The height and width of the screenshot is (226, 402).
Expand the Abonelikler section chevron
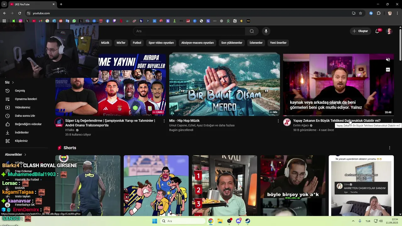(x=25, y=154)
